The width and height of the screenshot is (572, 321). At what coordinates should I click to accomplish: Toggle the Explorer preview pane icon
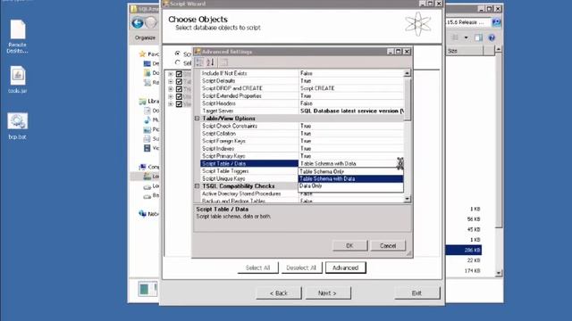point(478,37)
